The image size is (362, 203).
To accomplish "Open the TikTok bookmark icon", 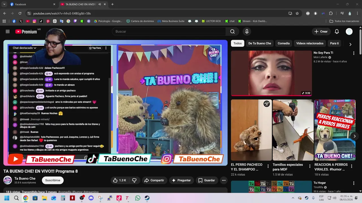I will click(41, 21).
